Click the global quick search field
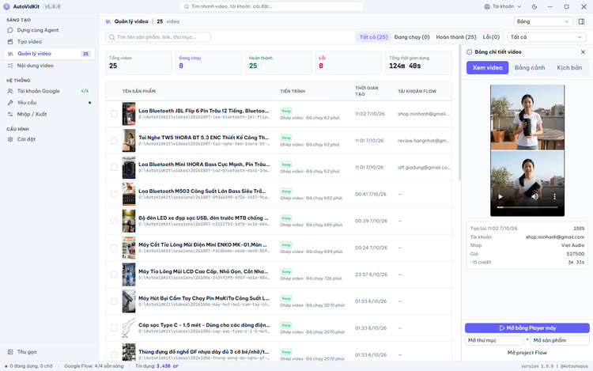 tap(271, 6)
